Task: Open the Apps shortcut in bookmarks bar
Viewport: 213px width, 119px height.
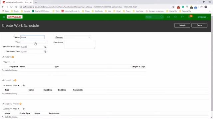Action: pos(5,11)
